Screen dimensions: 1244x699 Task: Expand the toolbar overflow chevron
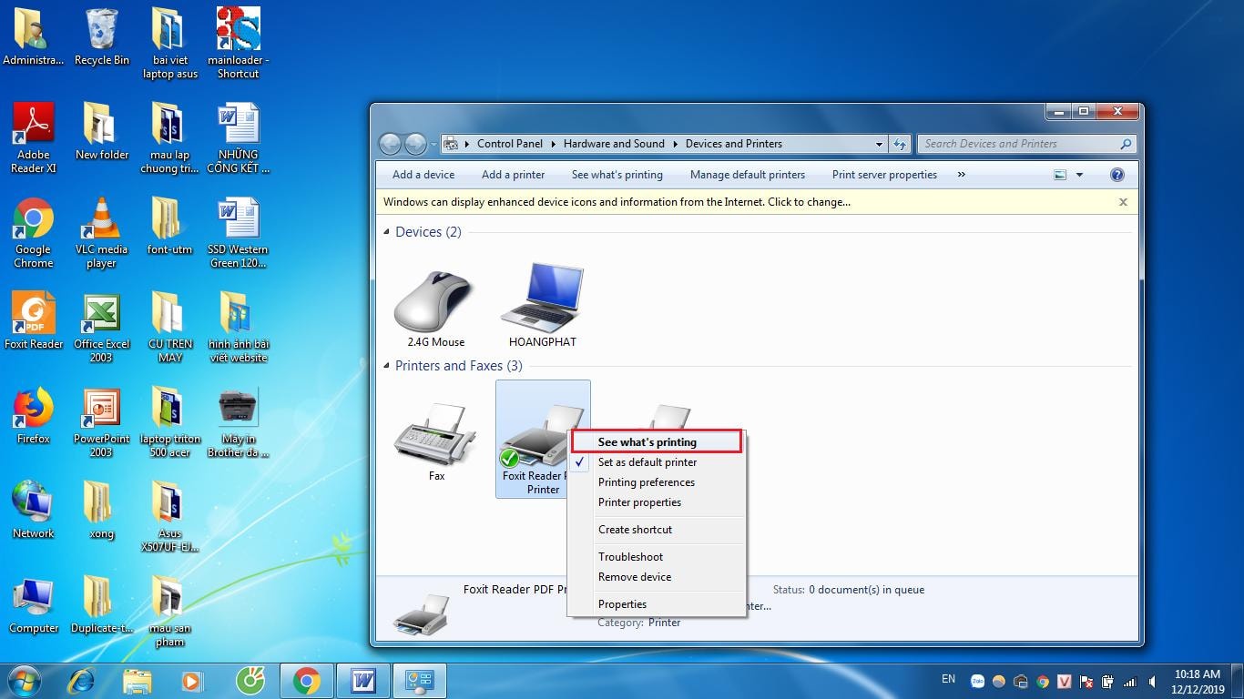(961, 175)
